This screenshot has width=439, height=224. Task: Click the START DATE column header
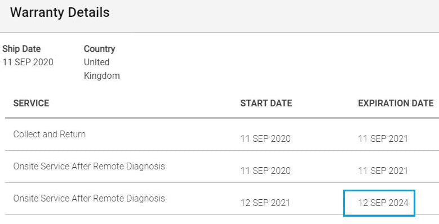click(266, 103)
